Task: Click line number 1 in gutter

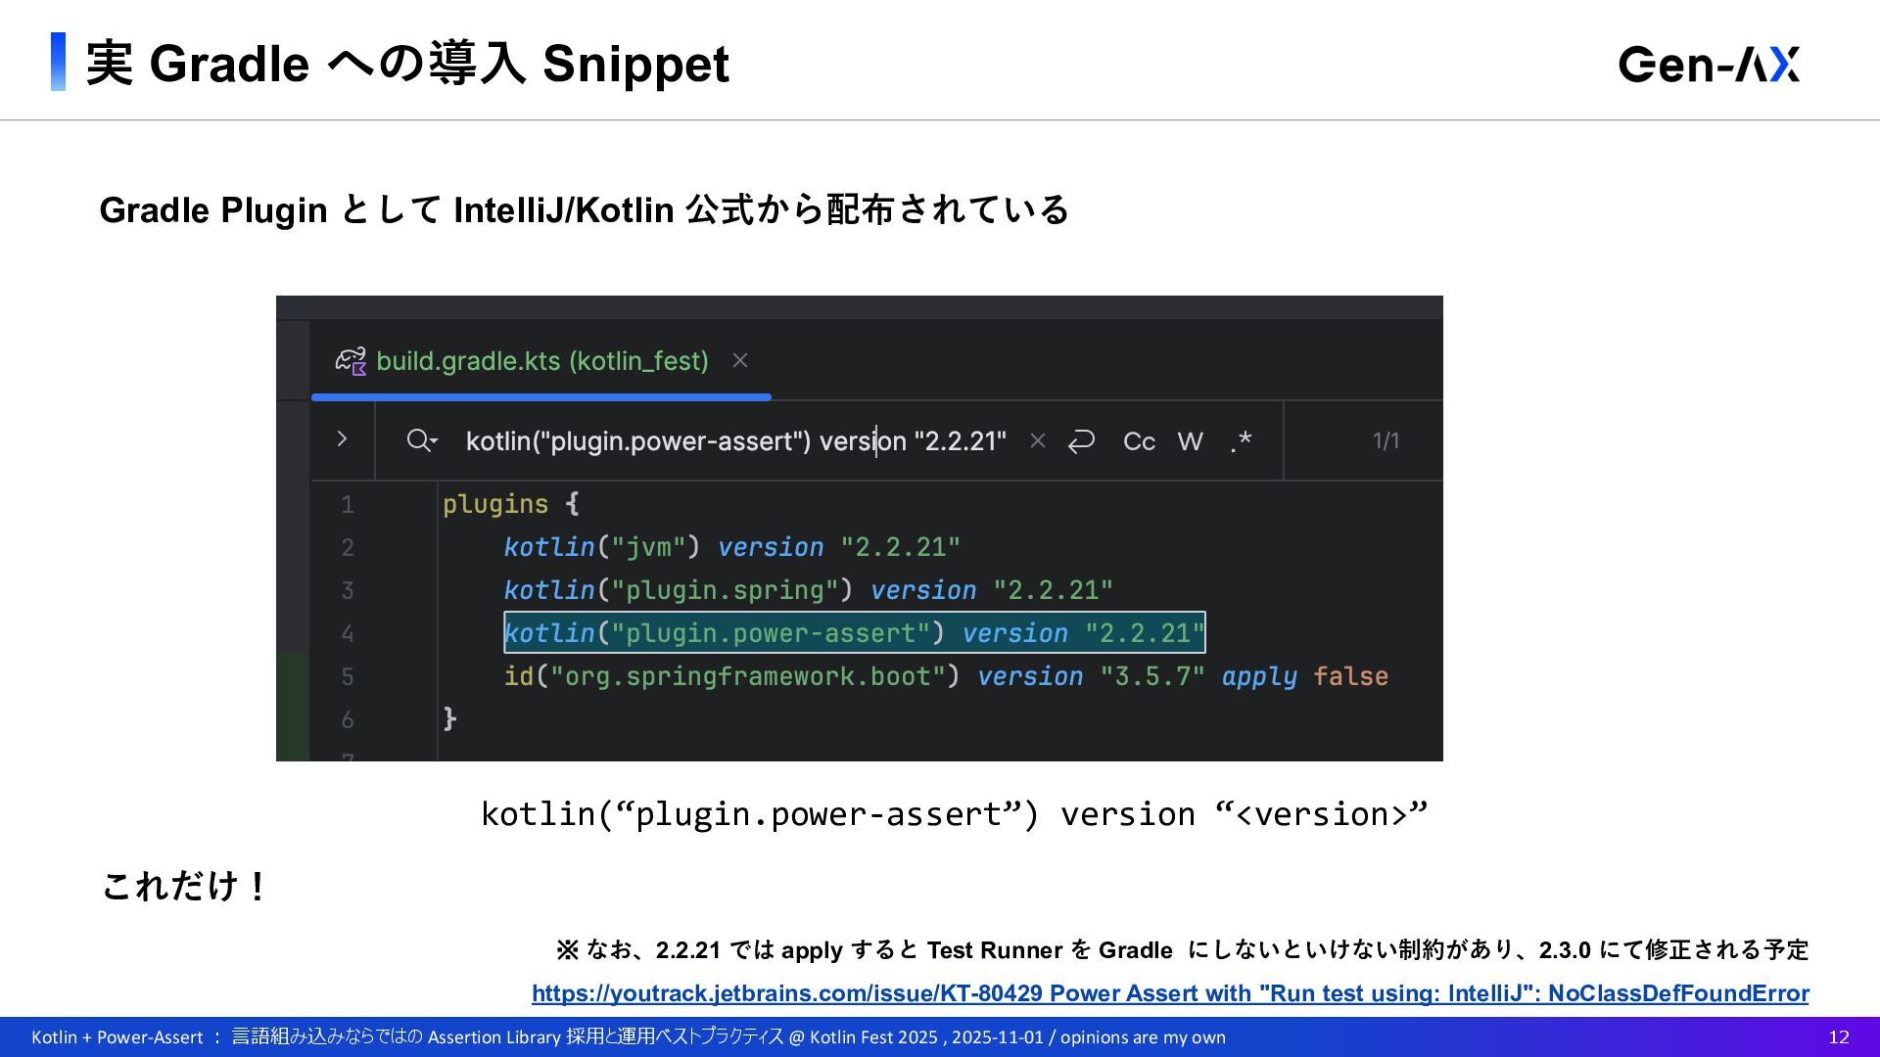Action: (348, 505)
